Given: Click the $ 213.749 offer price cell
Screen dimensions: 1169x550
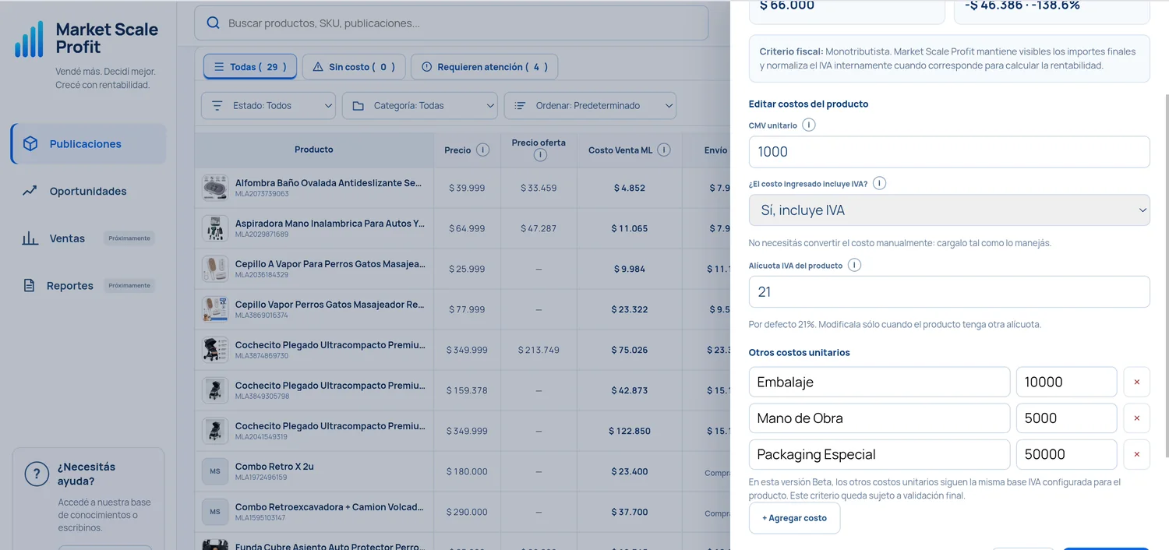Looking at the screenshot, I should [539, 350].
